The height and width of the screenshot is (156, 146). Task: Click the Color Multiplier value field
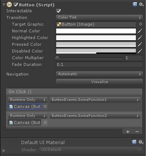(x=134, y=58)
